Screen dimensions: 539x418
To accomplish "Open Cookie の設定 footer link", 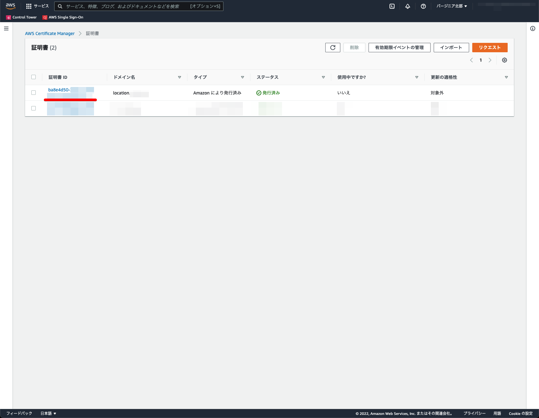I will (x=521, y=413).
